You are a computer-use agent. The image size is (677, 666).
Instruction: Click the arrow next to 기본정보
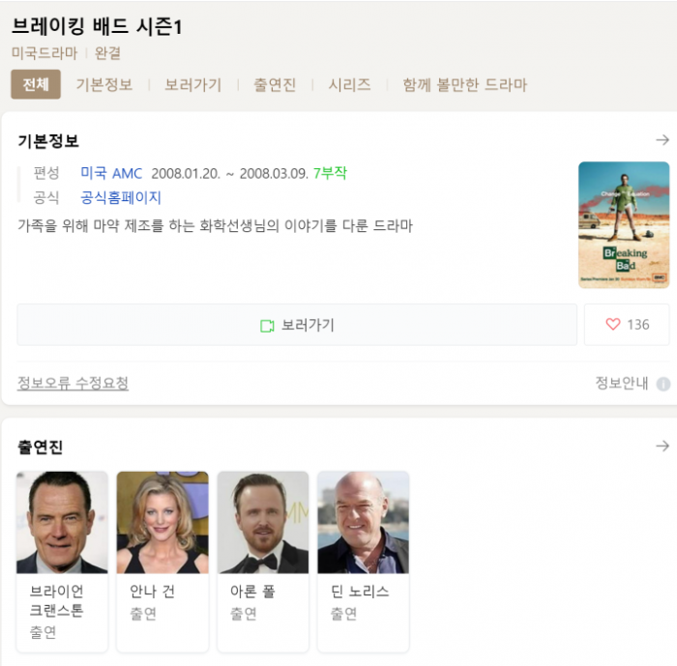pyautogui.click(x=662, y=140)
